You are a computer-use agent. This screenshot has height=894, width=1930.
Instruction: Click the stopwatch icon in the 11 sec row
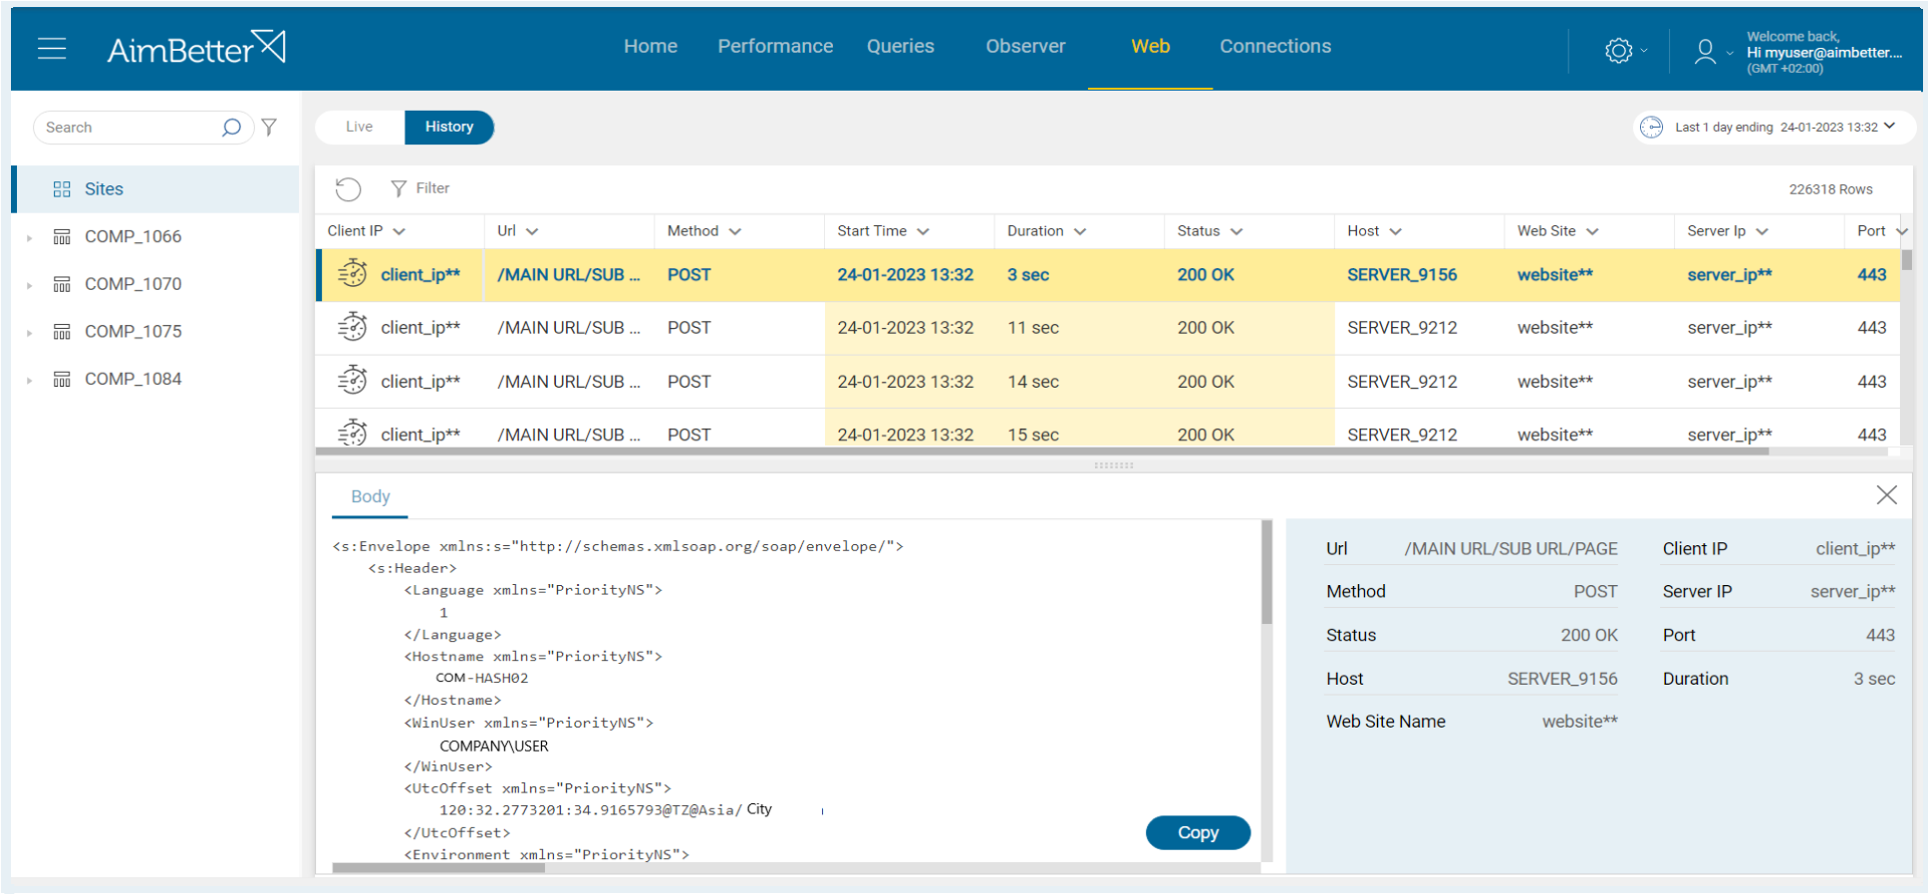click(352, 327)
